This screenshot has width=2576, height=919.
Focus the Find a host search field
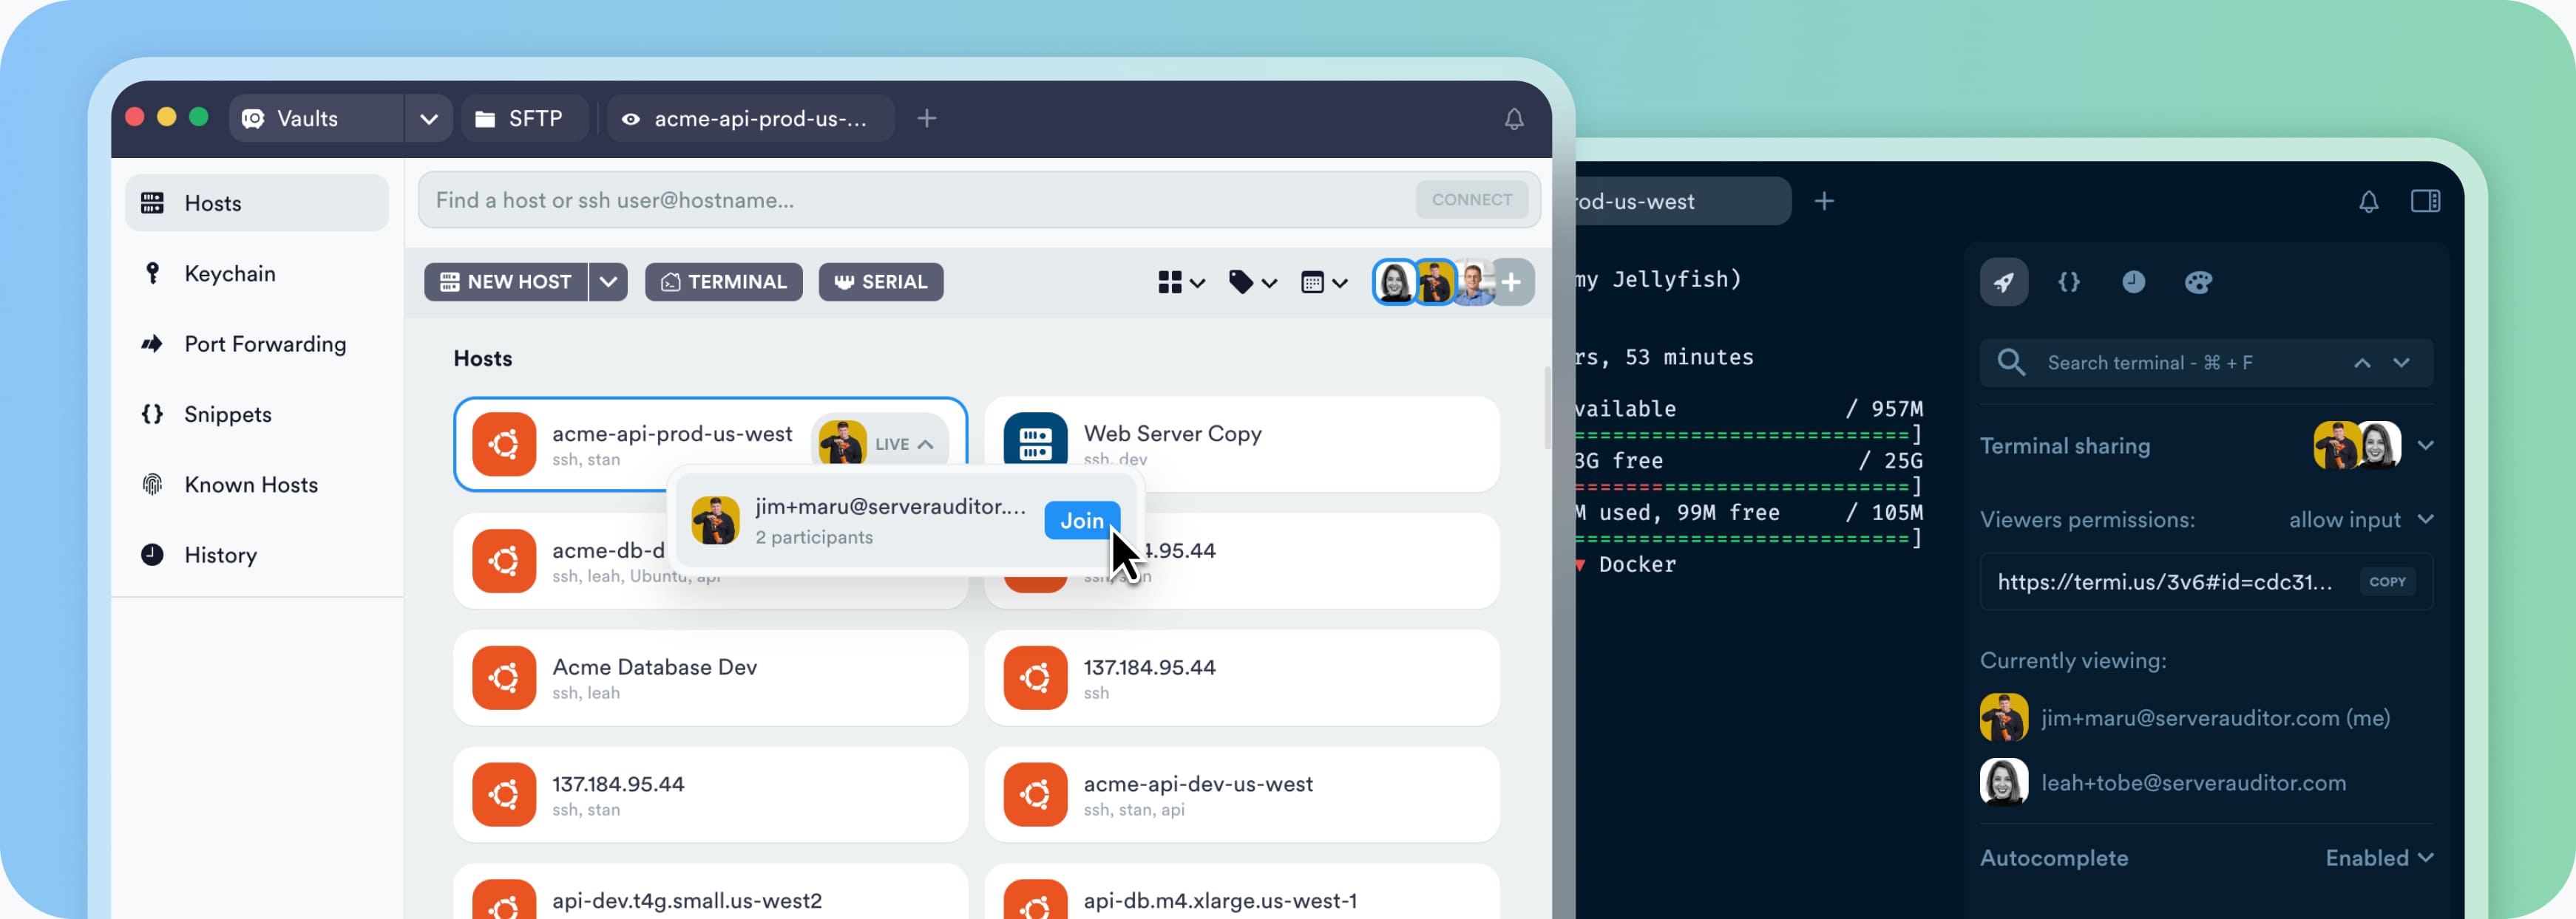pos(915,199)
